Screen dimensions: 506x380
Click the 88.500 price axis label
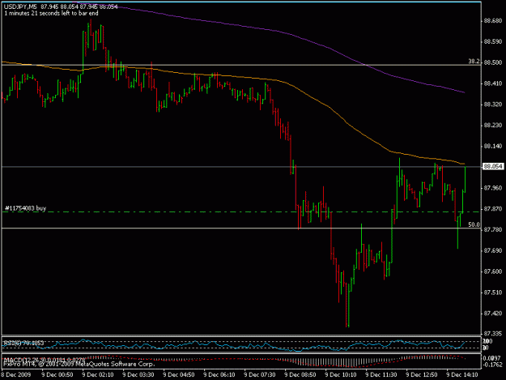coord(493,62)
